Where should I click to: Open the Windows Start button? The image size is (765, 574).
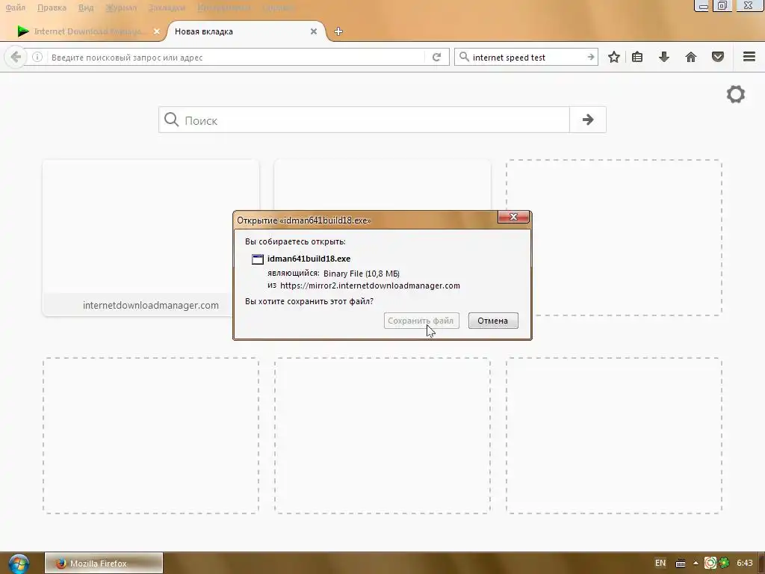[18, 564]
